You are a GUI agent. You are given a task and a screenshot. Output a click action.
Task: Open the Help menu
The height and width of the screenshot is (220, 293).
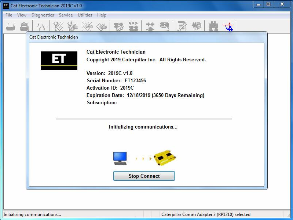[x=102, y=15]
